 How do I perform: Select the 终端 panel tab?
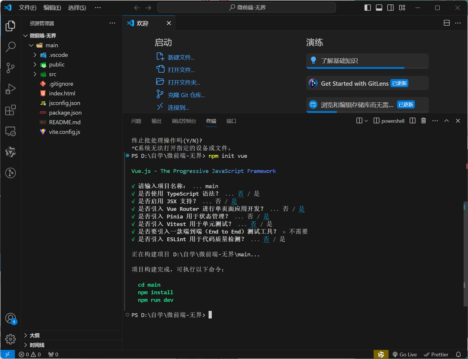[x=211, y=121]
